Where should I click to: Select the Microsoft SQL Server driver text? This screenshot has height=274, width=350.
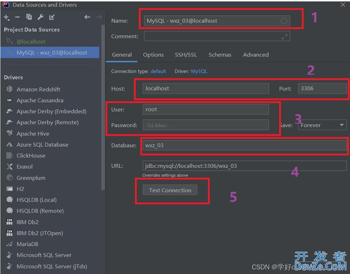(x=44, y=255)
